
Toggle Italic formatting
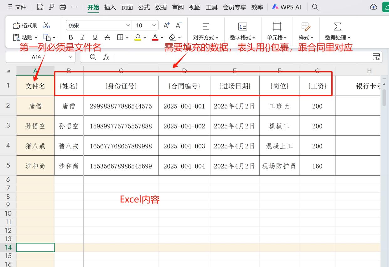[x=83, y=37]
